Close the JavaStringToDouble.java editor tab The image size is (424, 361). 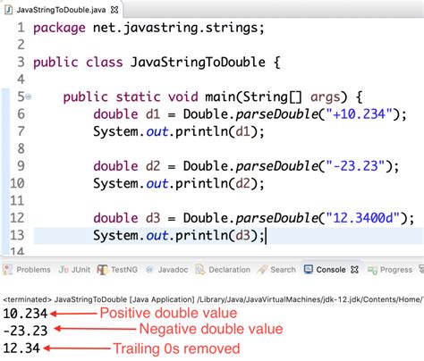[x=114, y=10]
